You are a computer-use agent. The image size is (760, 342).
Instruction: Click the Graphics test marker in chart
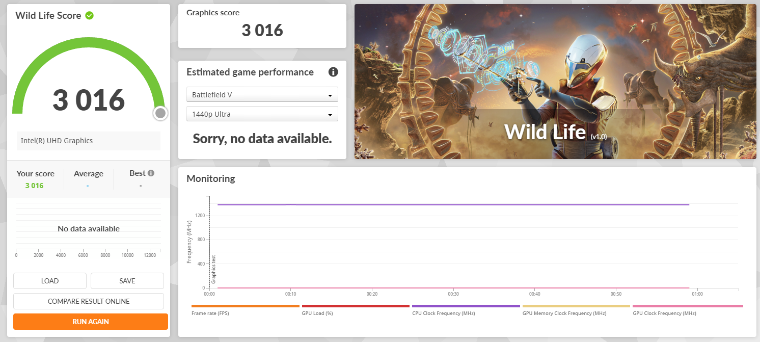click(213, 269)
